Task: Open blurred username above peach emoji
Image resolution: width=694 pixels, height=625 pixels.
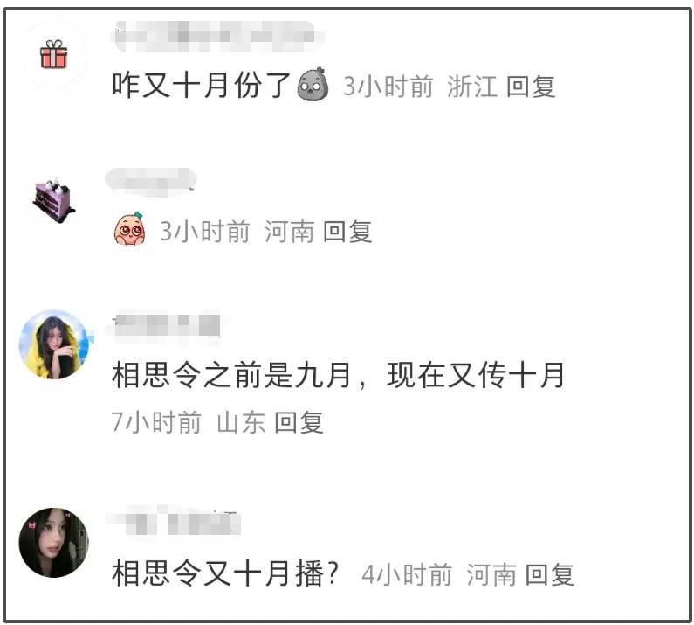Action: pyautogui.click(x=151, y=181)
